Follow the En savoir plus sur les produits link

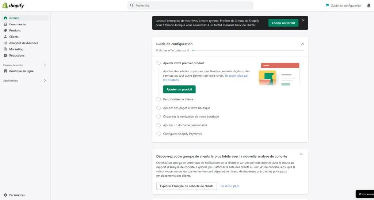206,78
